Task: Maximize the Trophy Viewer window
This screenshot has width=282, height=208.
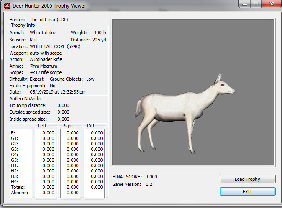Action: click(256, 4)
